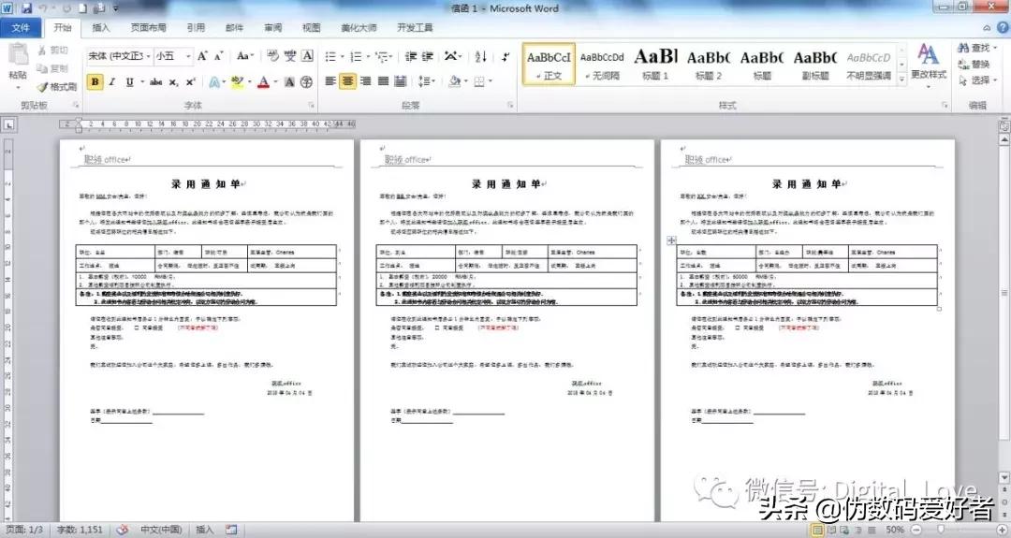1011x538 pixels.
Task: Align text to the right
Action: [366, 81]
